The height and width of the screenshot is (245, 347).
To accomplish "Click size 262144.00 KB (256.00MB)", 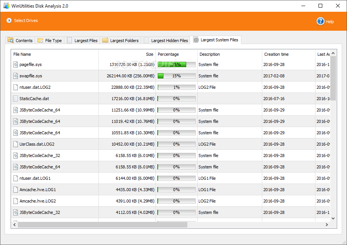I will 131,76.
